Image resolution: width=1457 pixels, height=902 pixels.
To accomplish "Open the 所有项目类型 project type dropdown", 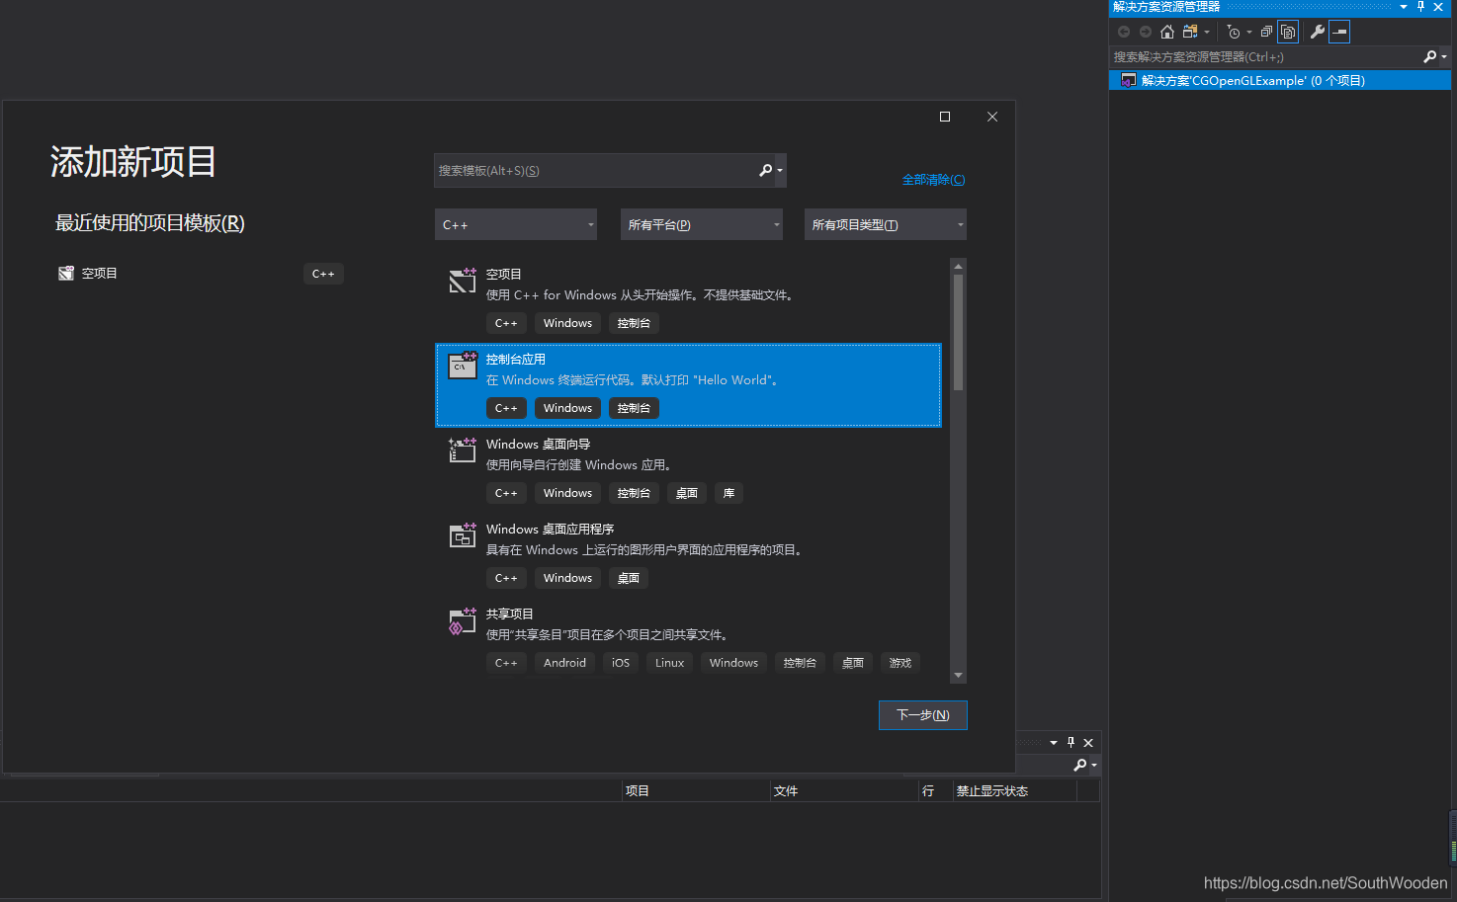I will point(884,224).
